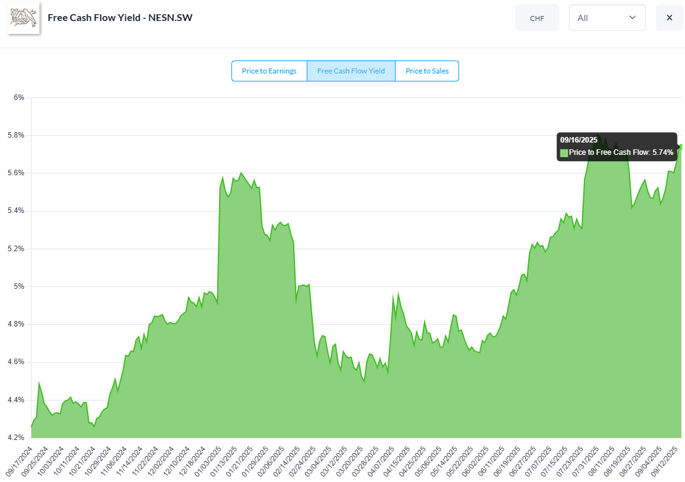The image size is (685, 482).
Task: Click the 6% y-axis label
Action: pos(19,98)
